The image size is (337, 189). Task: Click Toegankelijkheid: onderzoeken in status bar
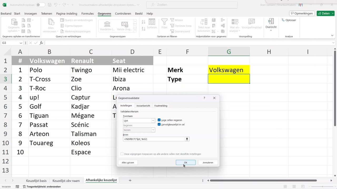pos(42,187)
